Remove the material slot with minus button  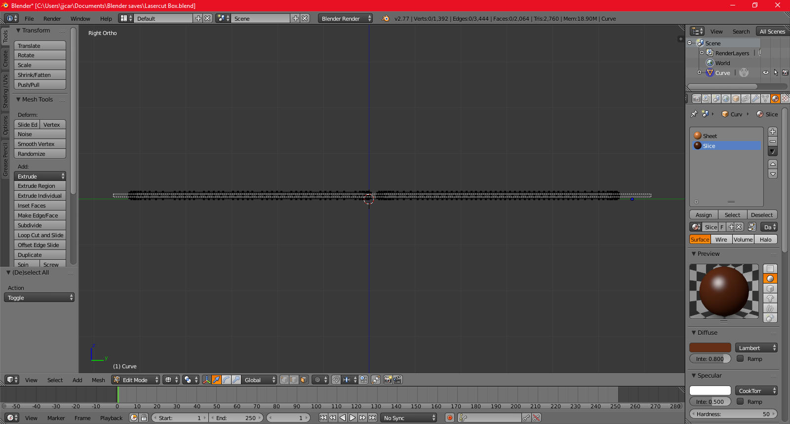pos(773,141)
